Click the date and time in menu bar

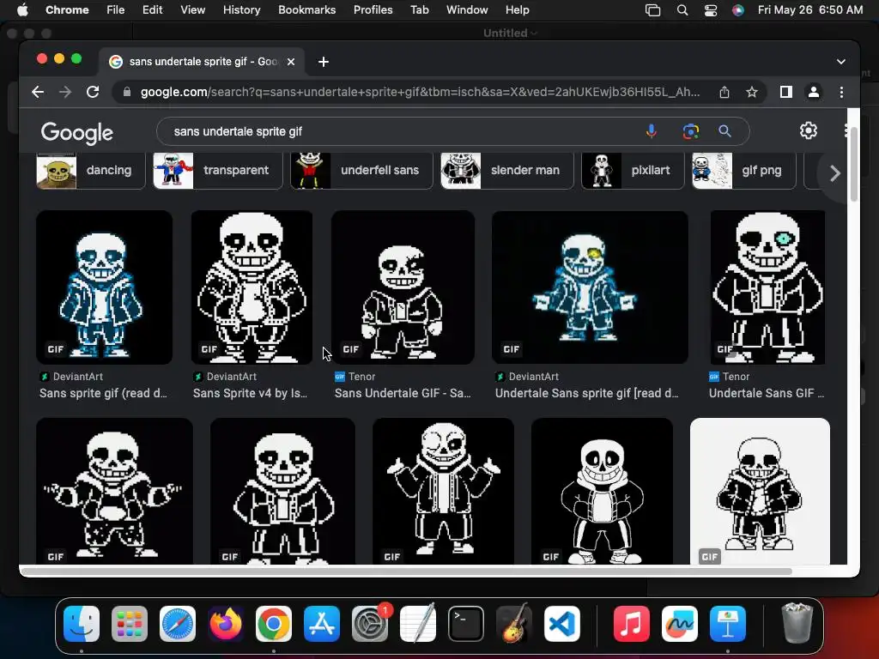pos(810,10)
